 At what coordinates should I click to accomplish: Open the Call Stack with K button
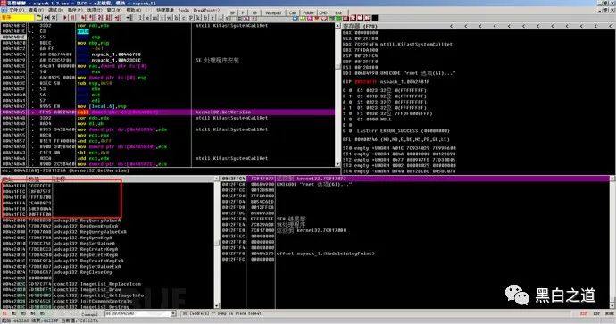(x=197, y=18)
